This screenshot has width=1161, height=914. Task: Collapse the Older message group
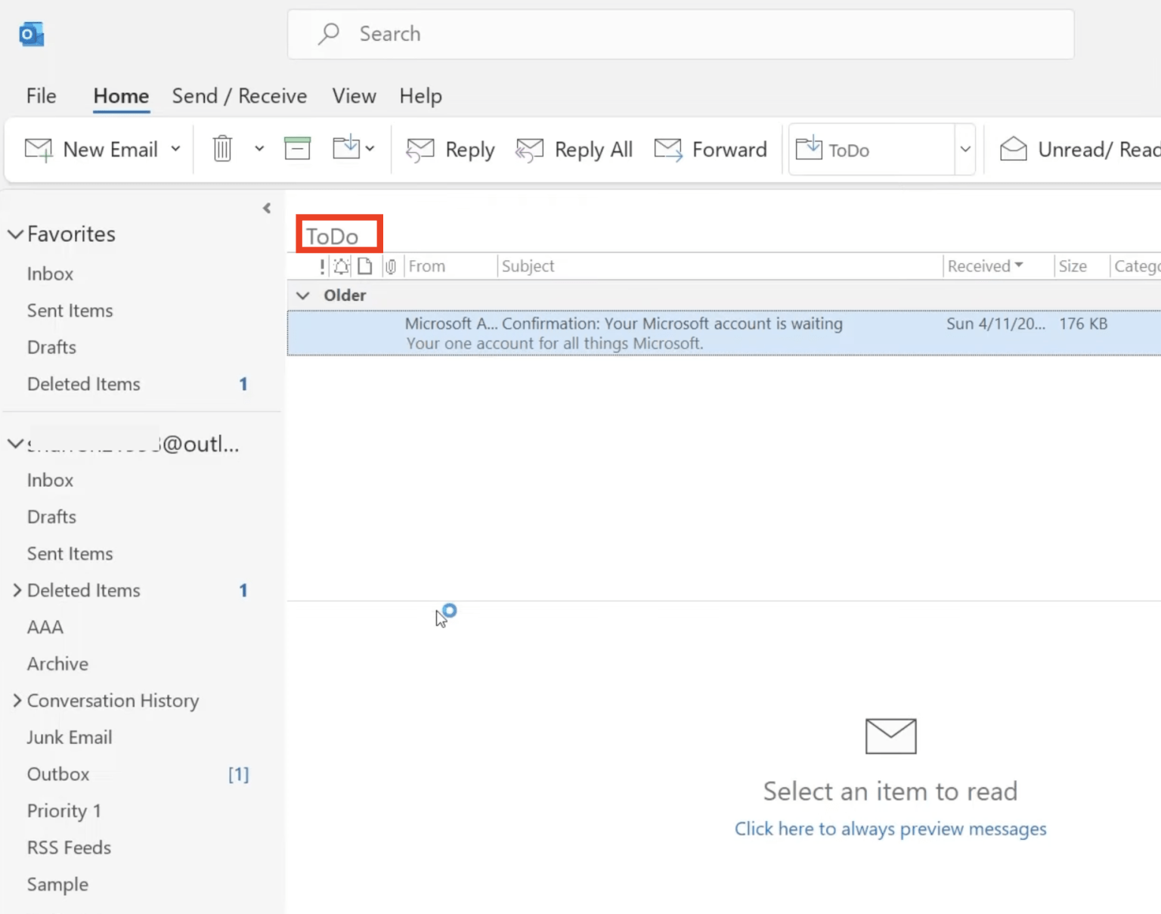[302, 295]
